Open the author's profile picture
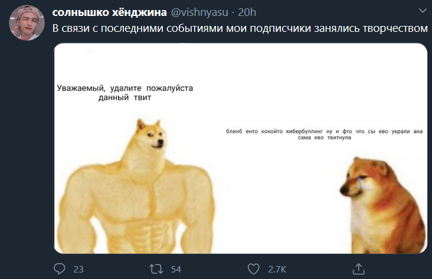The width and height of the screenshot is (432, 279). coord(27,22)
